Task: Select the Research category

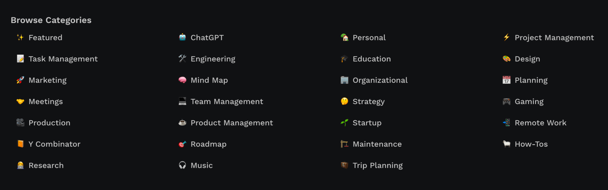Action: [46, 165]
